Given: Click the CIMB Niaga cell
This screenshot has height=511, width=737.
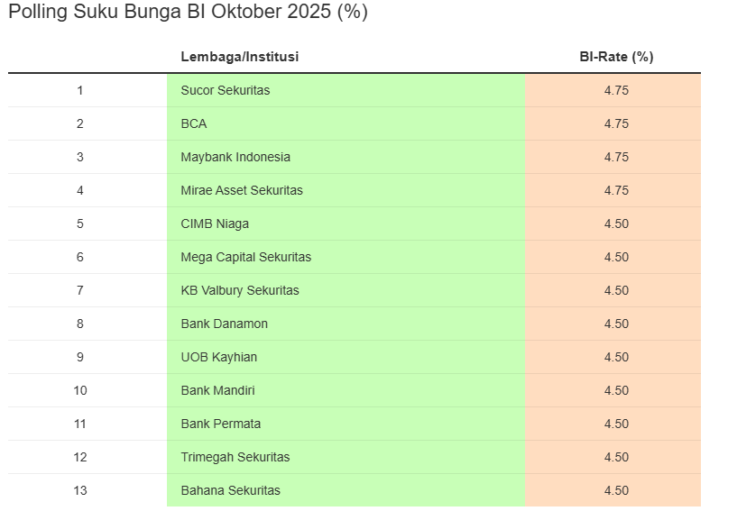Looking at the screenshot, I should click(215, 224).
